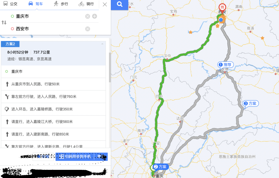Switch to the 骑行 cycling tab

pyautogui.click(x=86, y=4)
